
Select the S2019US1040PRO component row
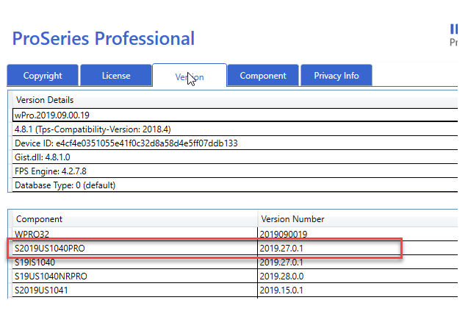(50, 248)
